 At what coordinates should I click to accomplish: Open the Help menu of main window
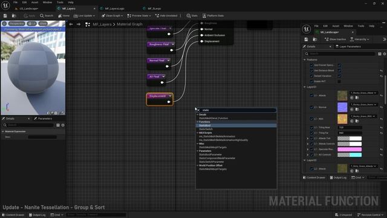pos(71,2)
